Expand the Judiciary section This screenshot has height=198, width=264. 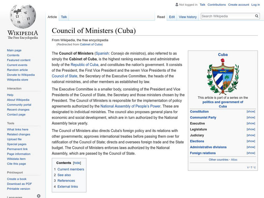click(251, 135)
